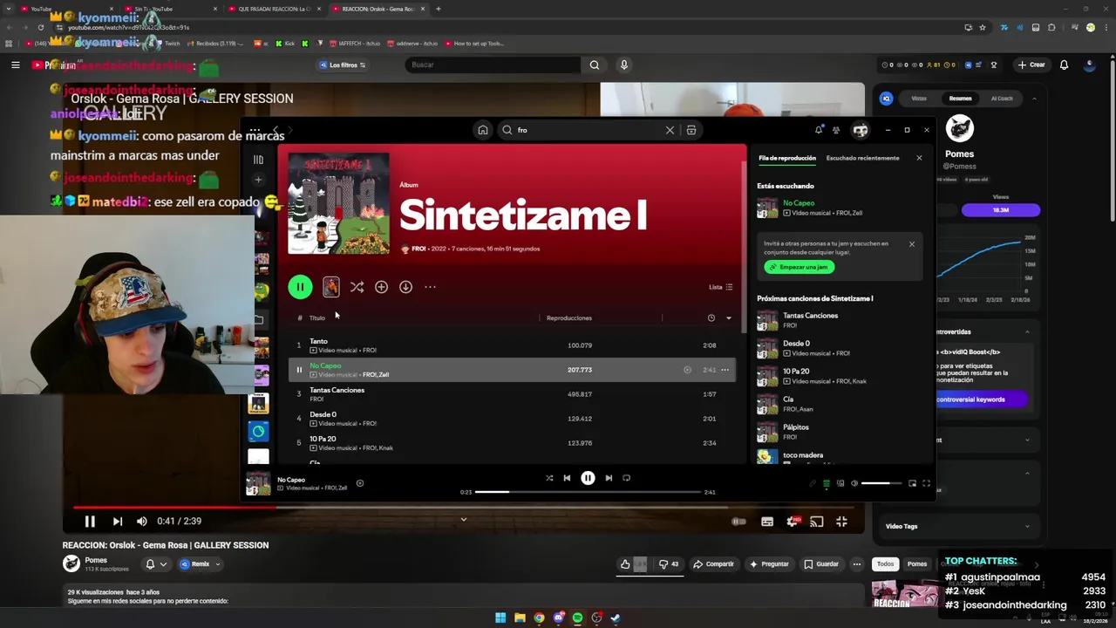
Task: Toggle shuffle in the Spotify player bar
Action: click(549, 478)
